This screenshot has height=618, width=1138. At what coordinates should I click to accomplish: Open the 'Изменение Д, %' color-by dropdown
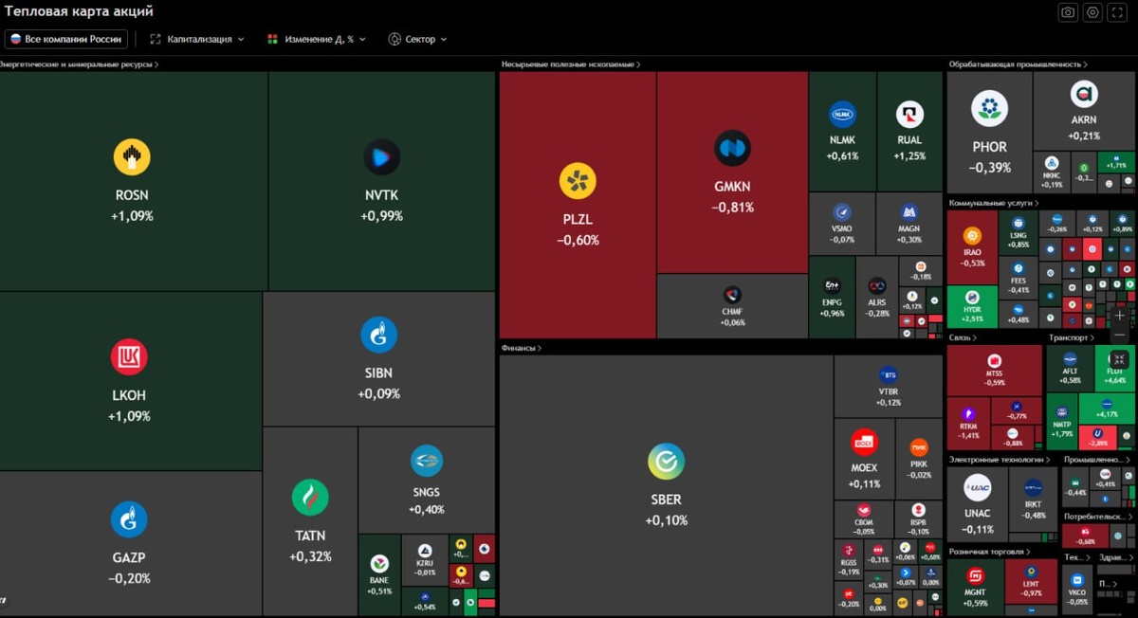coord(316,39)
